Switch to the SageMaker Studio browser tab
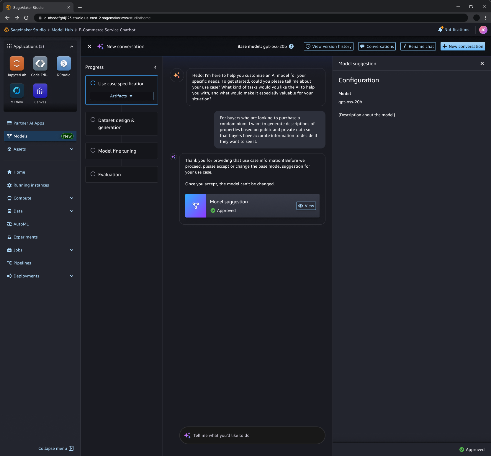This screenshot has width=491, height=456. click(28, 7)
